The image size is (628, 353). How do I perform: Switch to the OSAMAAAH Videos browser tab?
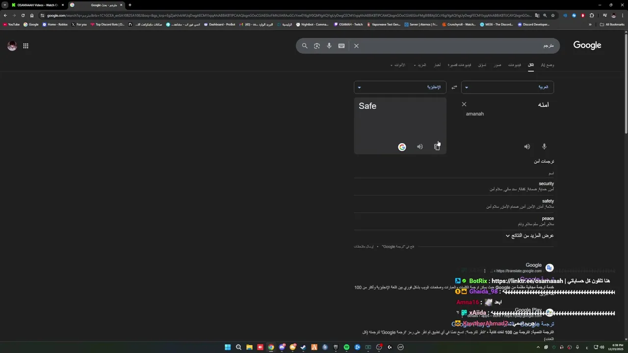click(x=37, y=5)
